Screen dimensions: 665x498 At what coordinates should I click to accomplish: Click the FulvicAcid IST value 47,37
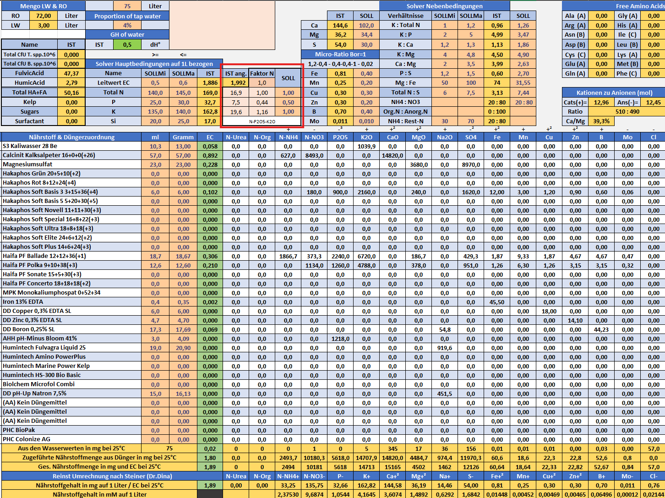pyautogui.click(x=71, y=73)
